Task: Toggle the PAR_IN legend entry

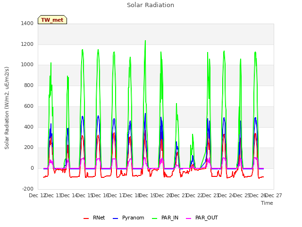Action: [x=165, y=218]
